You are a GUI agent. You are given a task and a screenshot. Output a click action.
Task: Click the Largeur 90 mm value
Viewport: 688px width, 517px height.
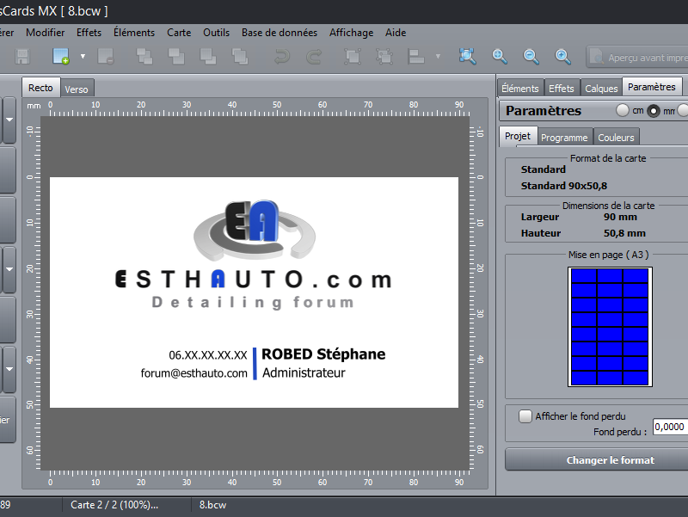click(620, 217)
